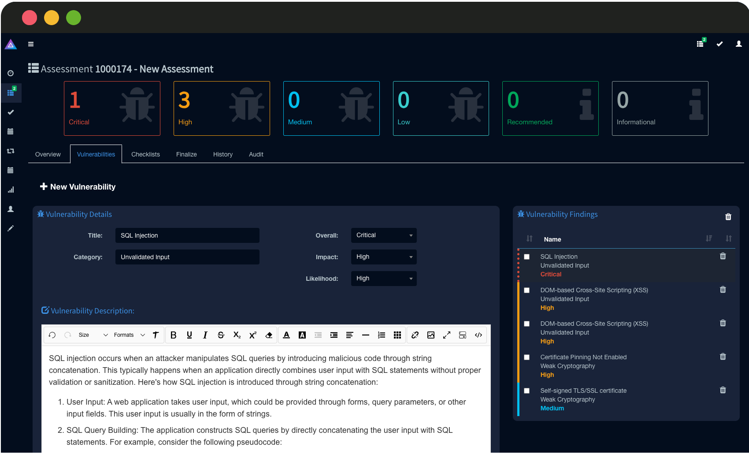Switch to the Checklists tab
This screenshot has width=749, height=454.
coord(145,154)
